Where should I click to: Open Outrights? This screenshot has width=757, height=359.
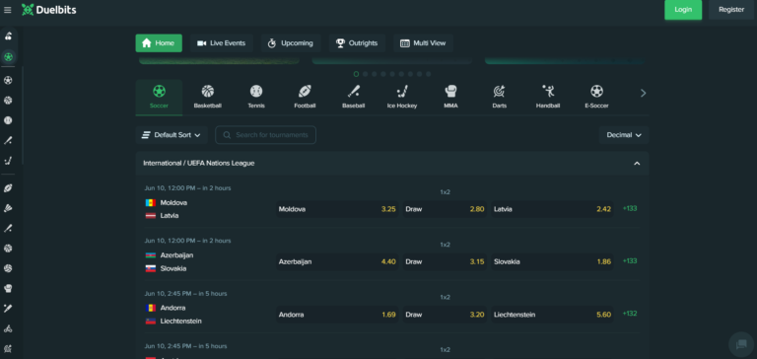click(x=357, y=43)
